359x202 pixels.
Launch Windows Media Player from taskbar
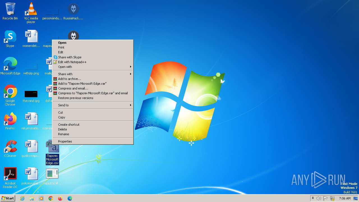pyautogui.click(x=41, y=198)
